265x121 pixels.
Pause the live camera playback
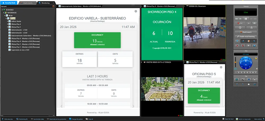click(246, 19)
